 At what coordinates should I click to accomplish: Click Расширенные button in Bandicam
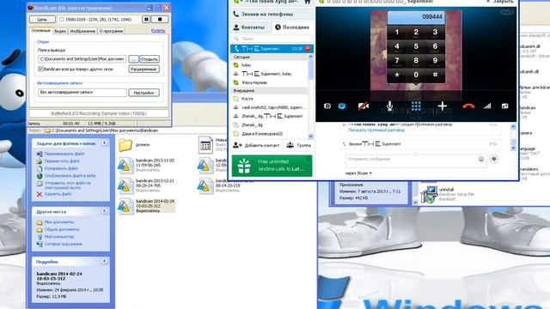tap(144, 69)
